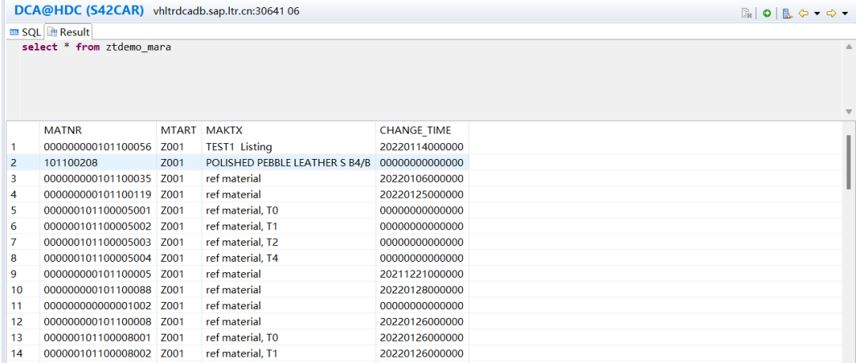Open the forward-arrow history dropdown
The width and height of the screenshot is (856, 363).
click(x=845, y=13)
